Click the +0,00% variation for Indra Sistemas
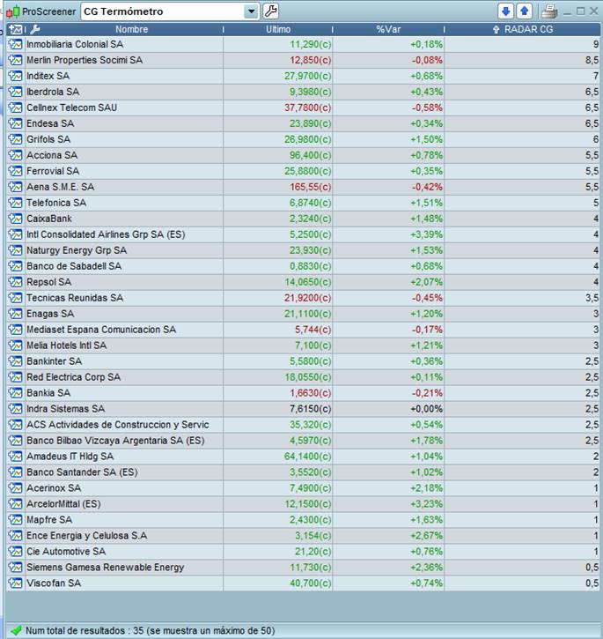603x639 pixels. pos(426,409)
